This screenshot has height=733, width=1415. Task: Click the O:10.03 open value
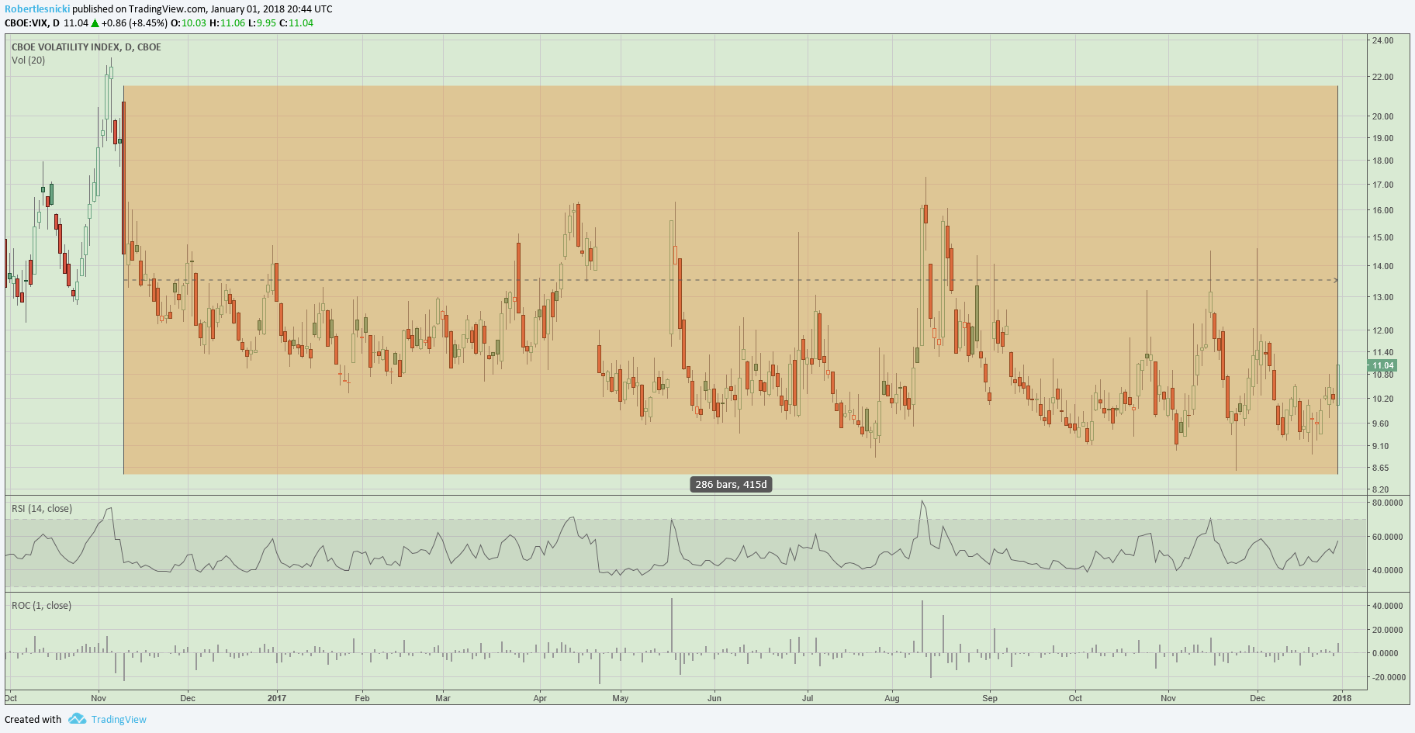189,23
